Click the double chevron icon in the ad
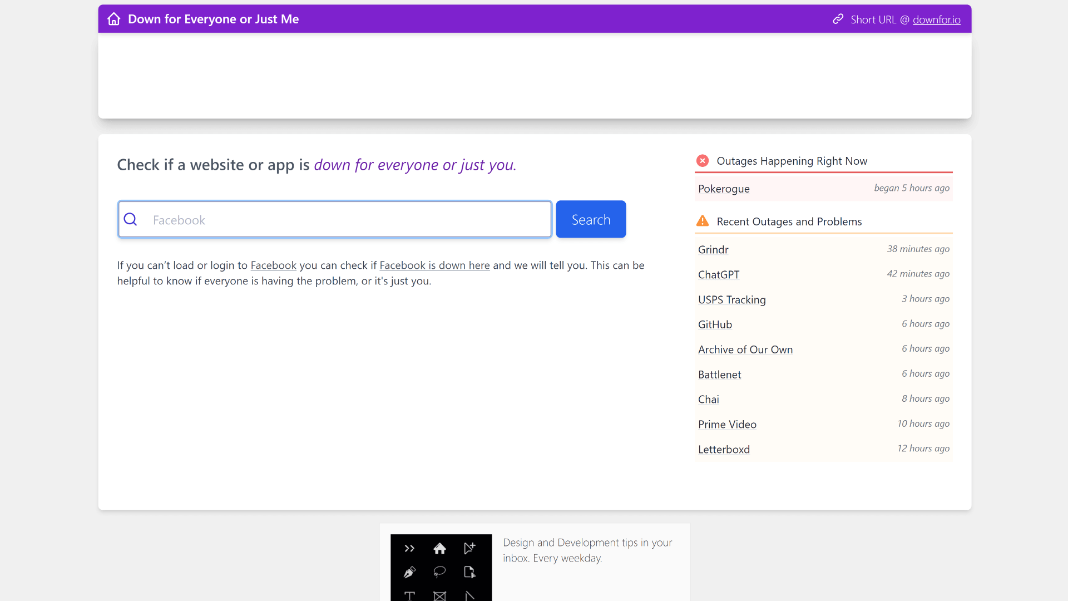 pos(409,549)
